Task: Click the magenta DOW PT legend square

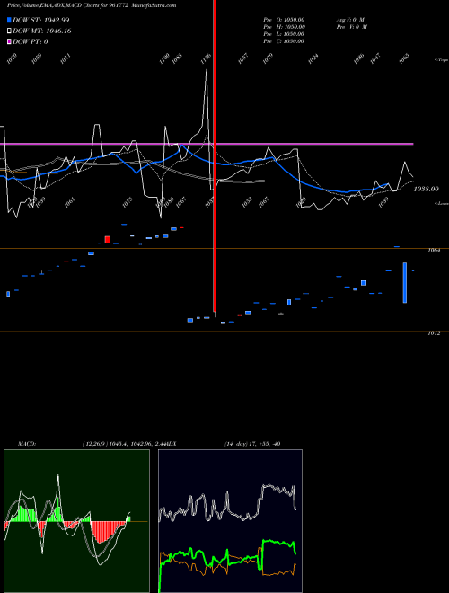Action: [x=9, y=41]
